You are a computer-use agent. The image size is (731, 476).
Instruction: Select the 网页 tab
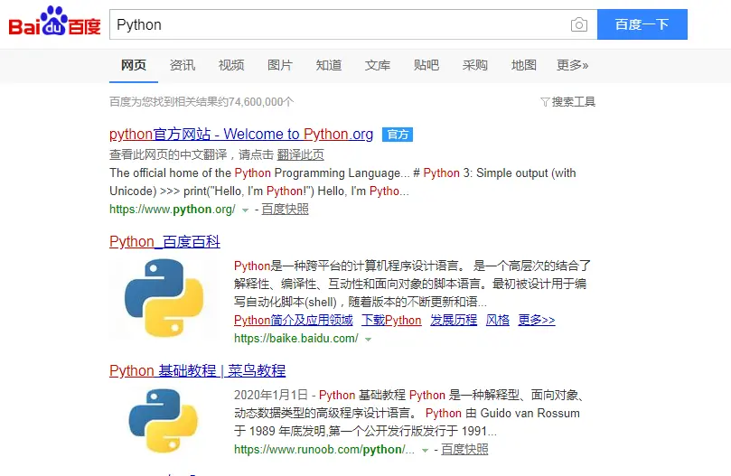coord(134,65)
